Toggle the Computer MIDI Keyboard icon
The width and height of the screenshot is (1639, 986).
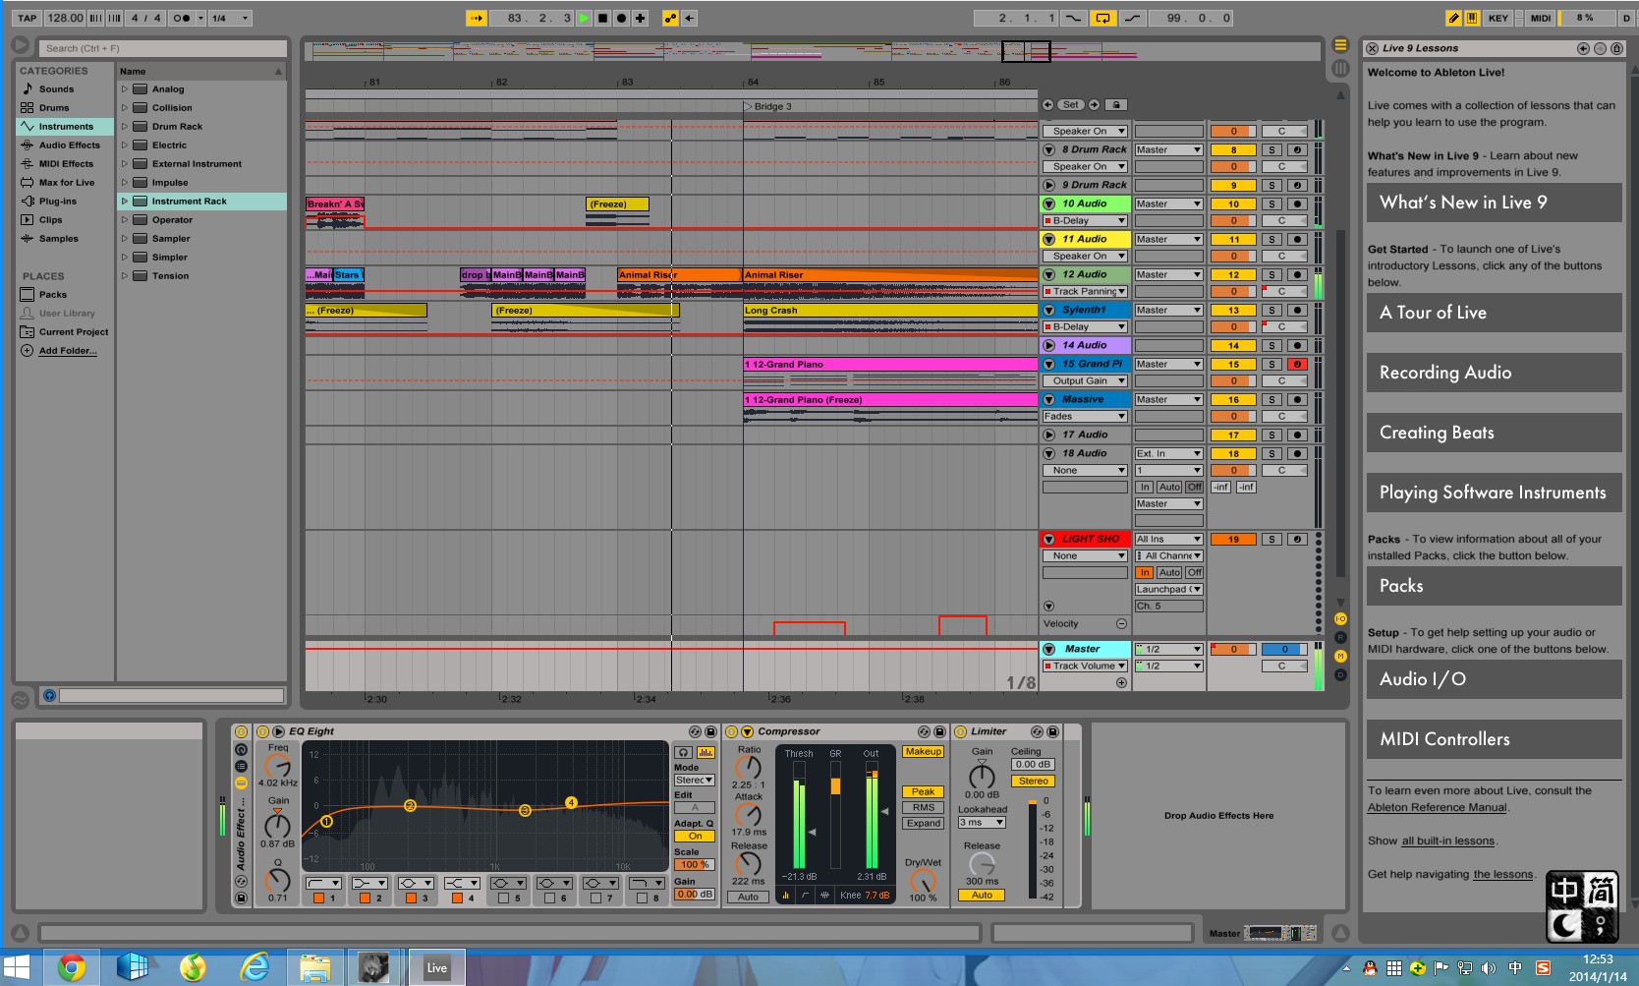tap(1472, 18)
